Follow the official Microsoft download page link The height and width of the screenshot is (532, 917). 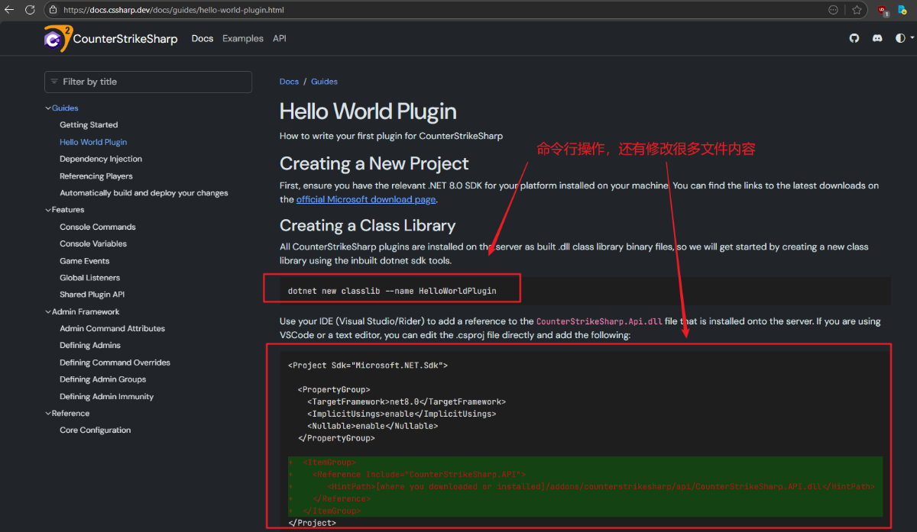(x=366, y=199)
